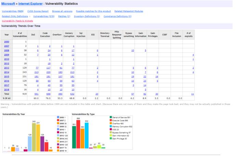Viewport: 236px width, 156px height.
Task: Open the Microsoft vendor link in the heading
Action: (8, 4)
